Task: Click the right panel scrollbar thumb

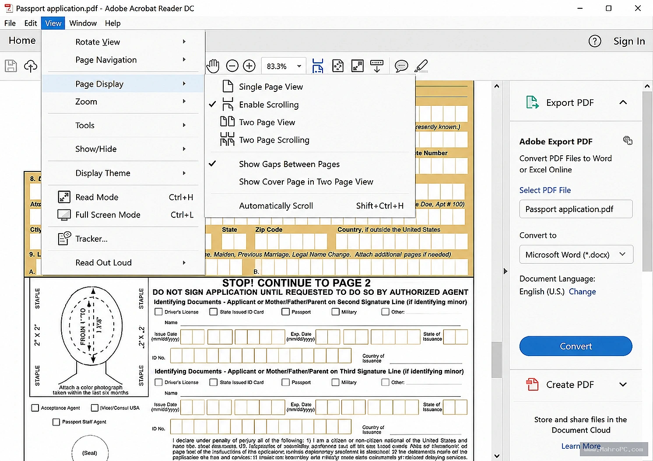Action: click(647, 182)
